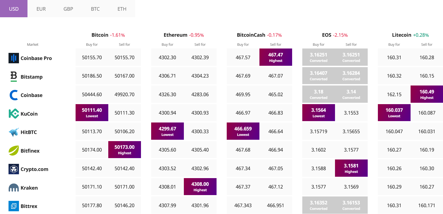Click Bitstamp Ethereum sell price 4304.23
This screenshot has height=214, width=443.
point(200,76)
